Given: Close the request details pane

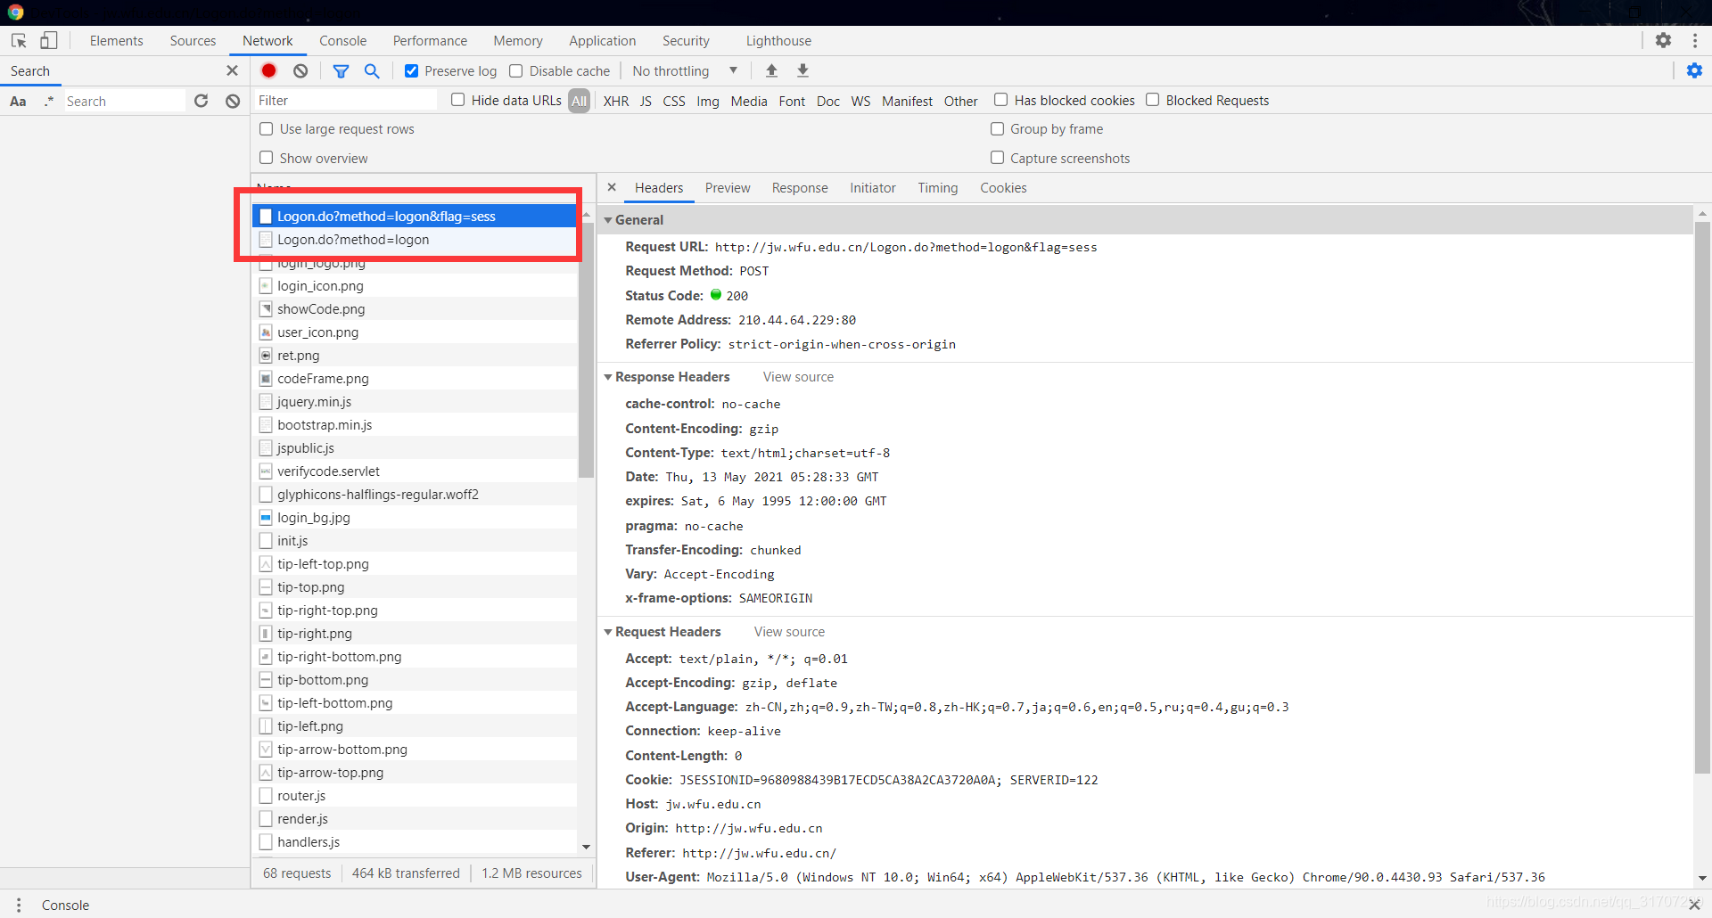Looking at the screenshot, I should (x=612, y=187).
